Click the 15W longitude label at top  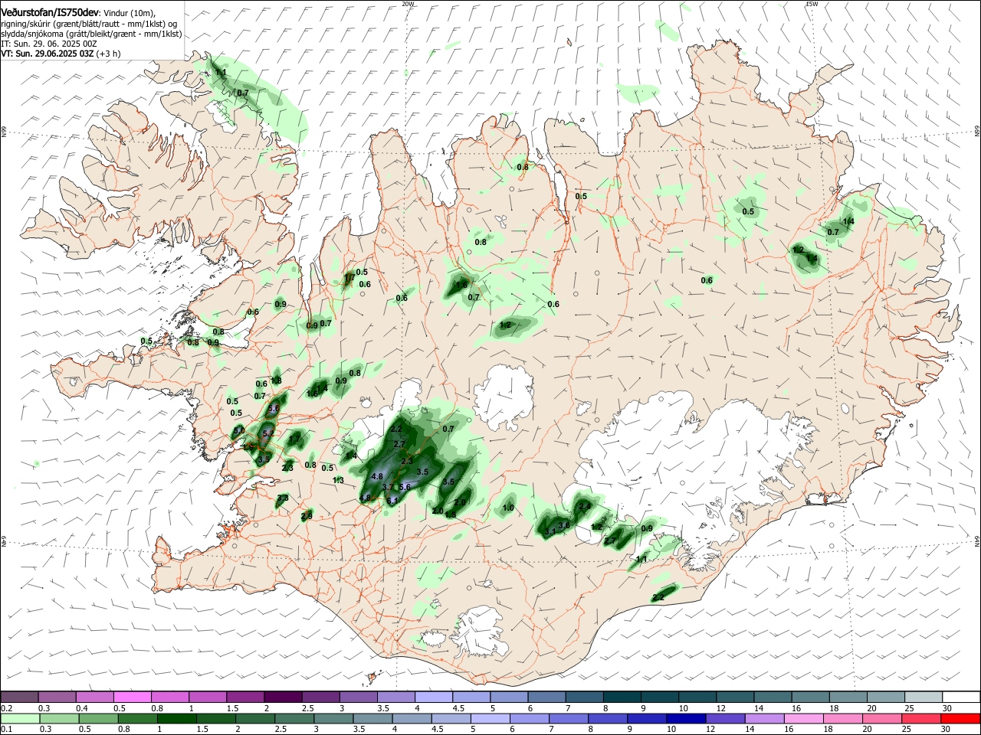pos(812,4)
